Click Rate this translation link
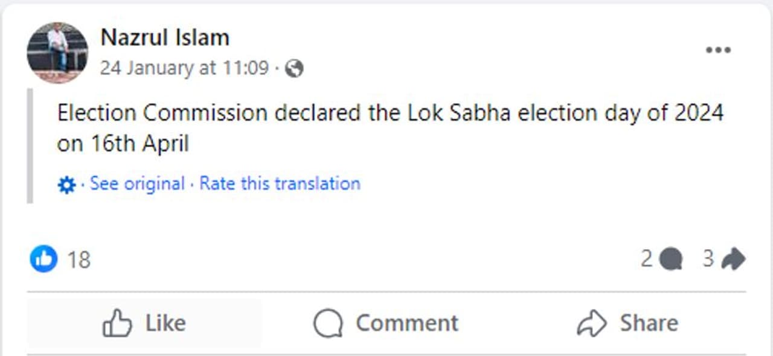Viewport: 773px width, 356px height. point(280,183)
